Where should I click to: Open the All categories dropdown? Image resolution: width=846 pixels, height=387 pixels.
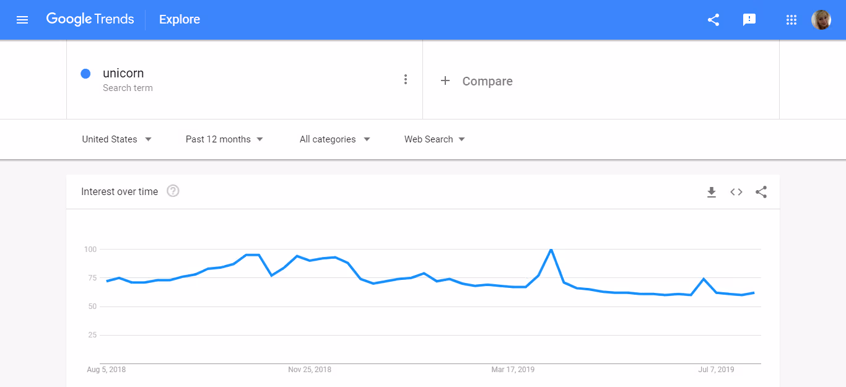click(x=334, y=139)
